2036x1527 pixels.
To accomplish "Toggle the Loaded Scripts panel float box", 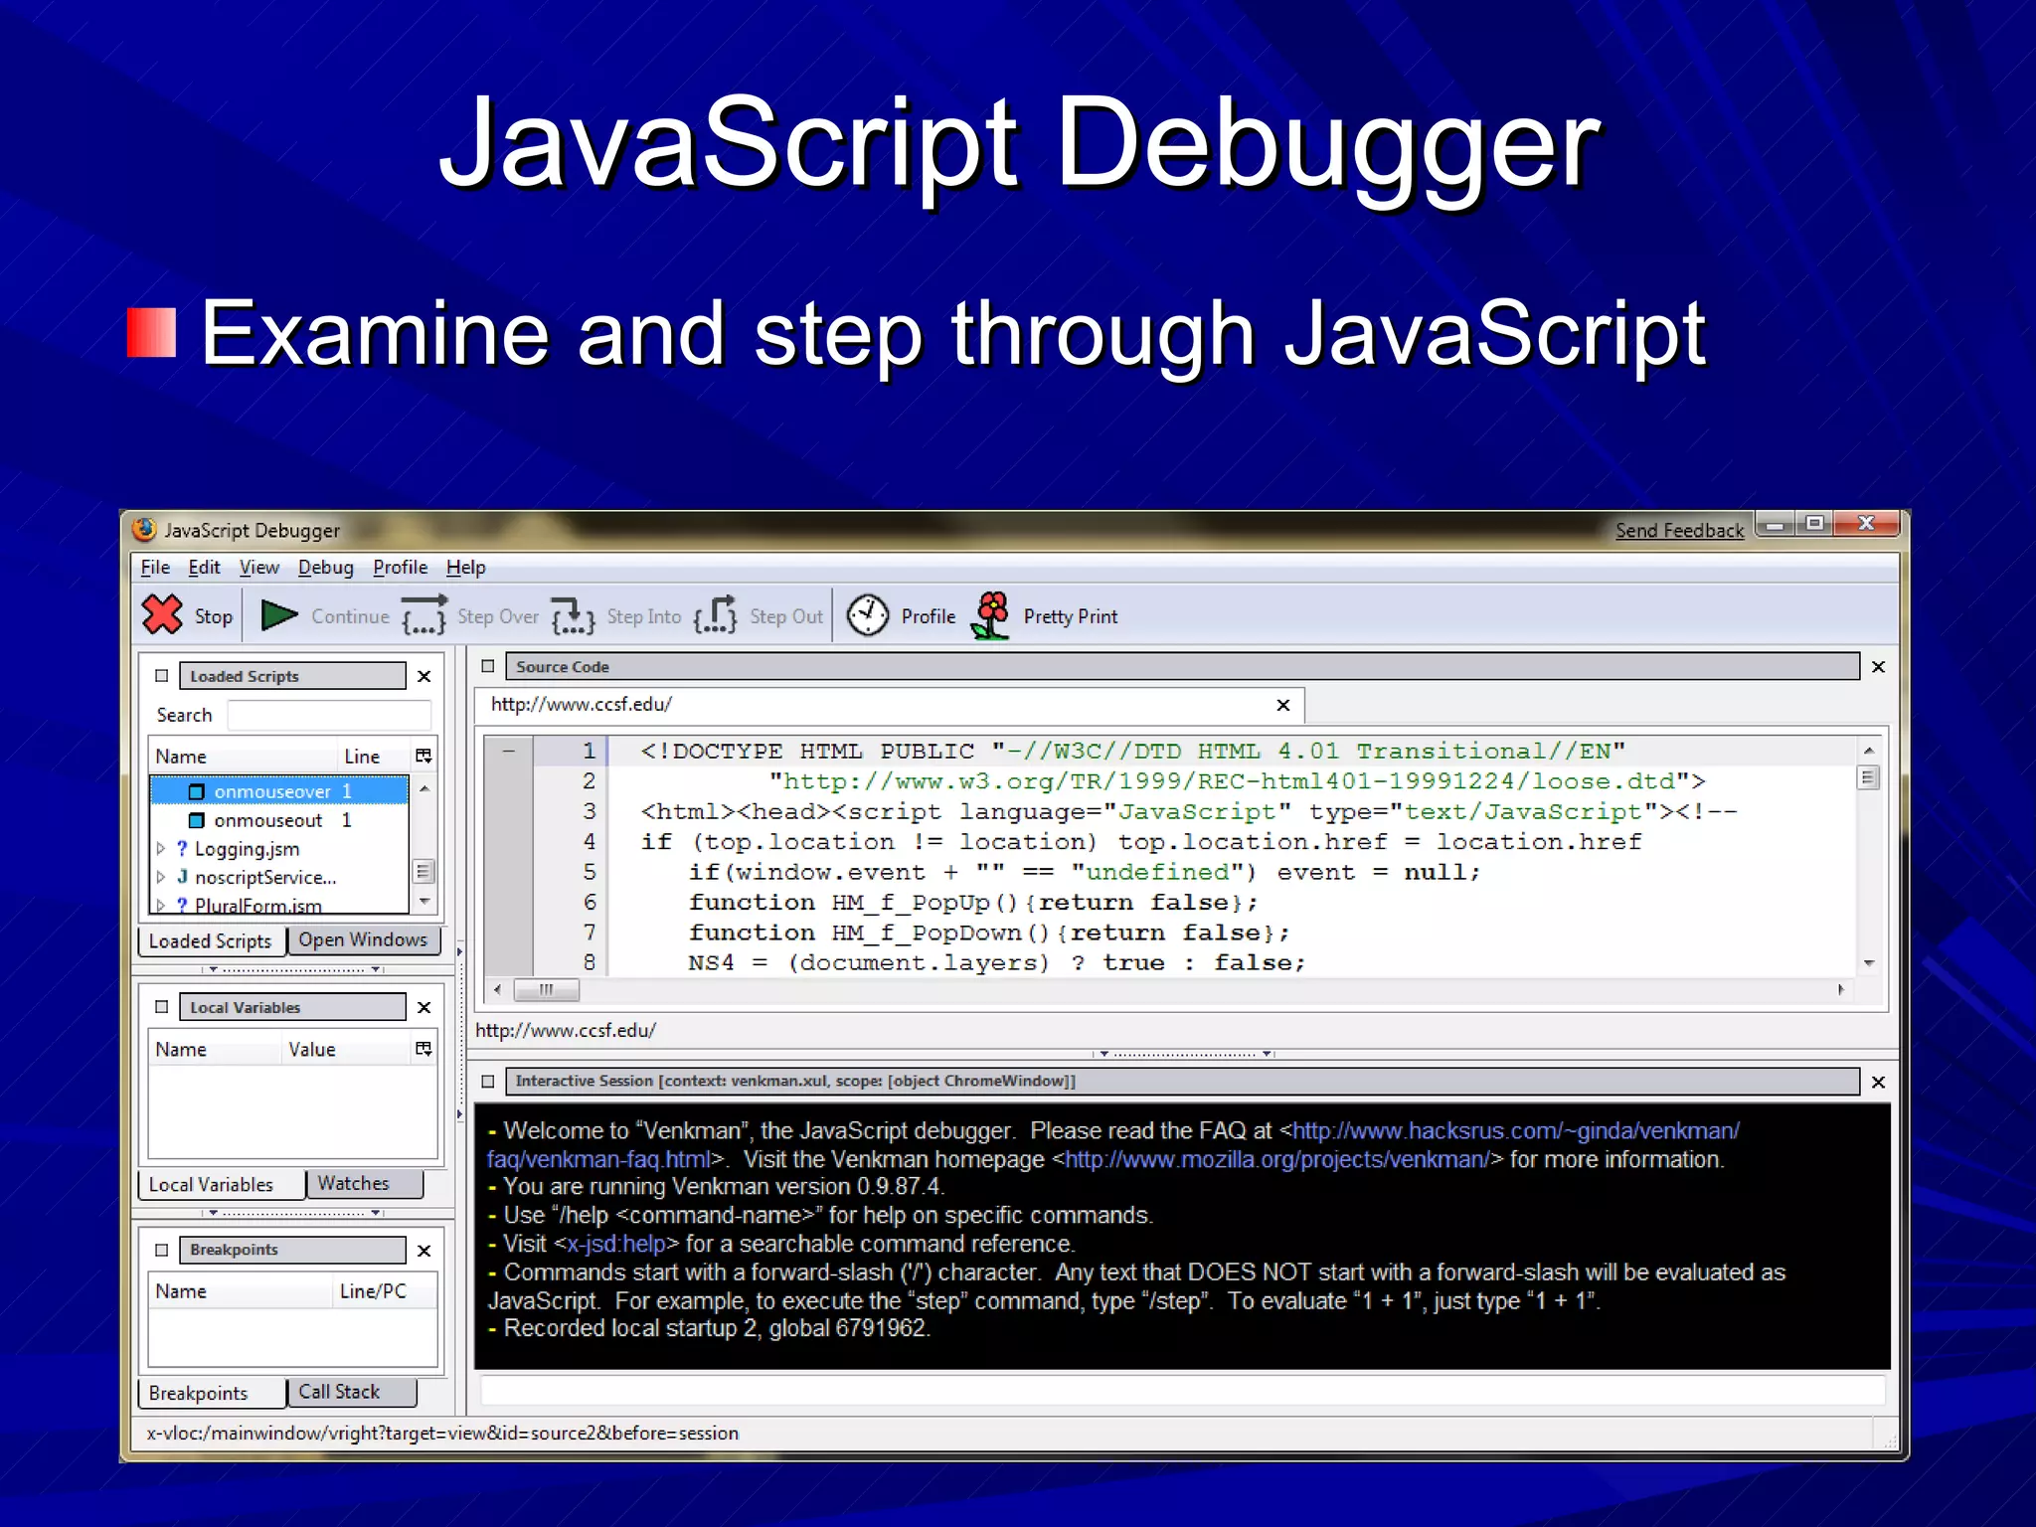I will point(162,676).
